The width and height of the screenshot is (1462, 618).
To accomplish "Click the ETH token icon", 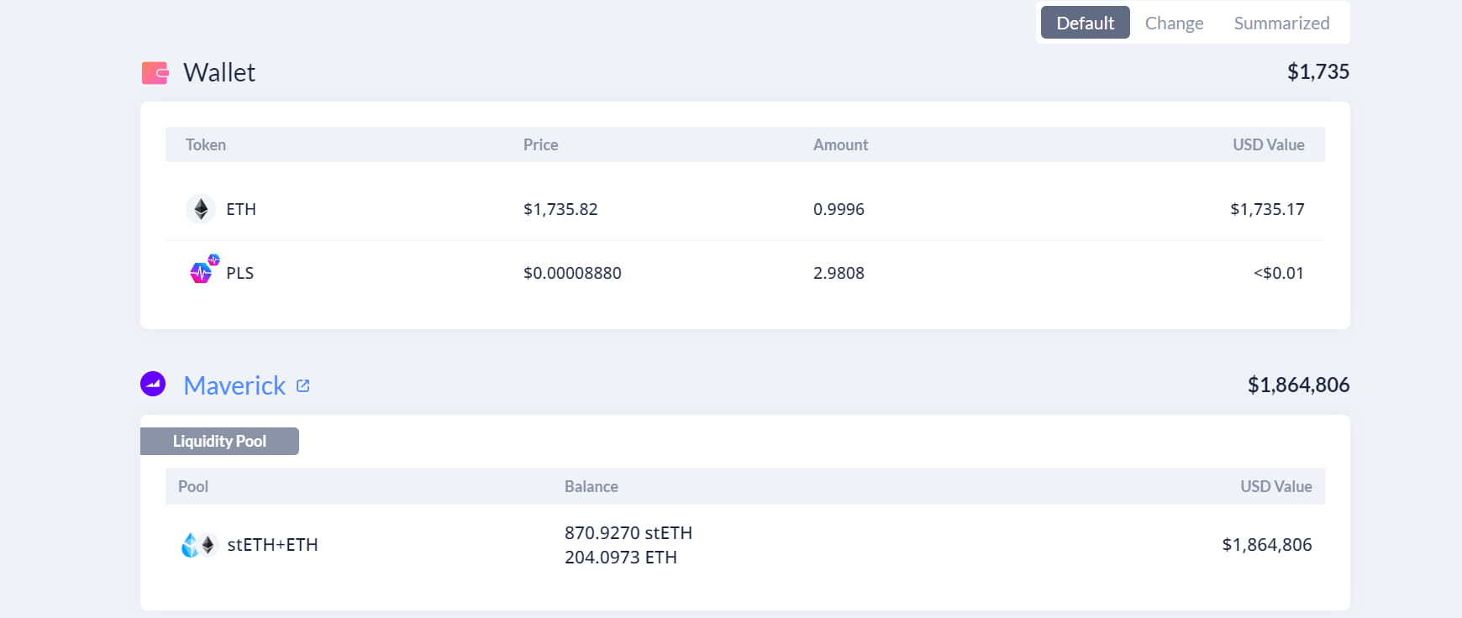I will (x=201, y=209).
